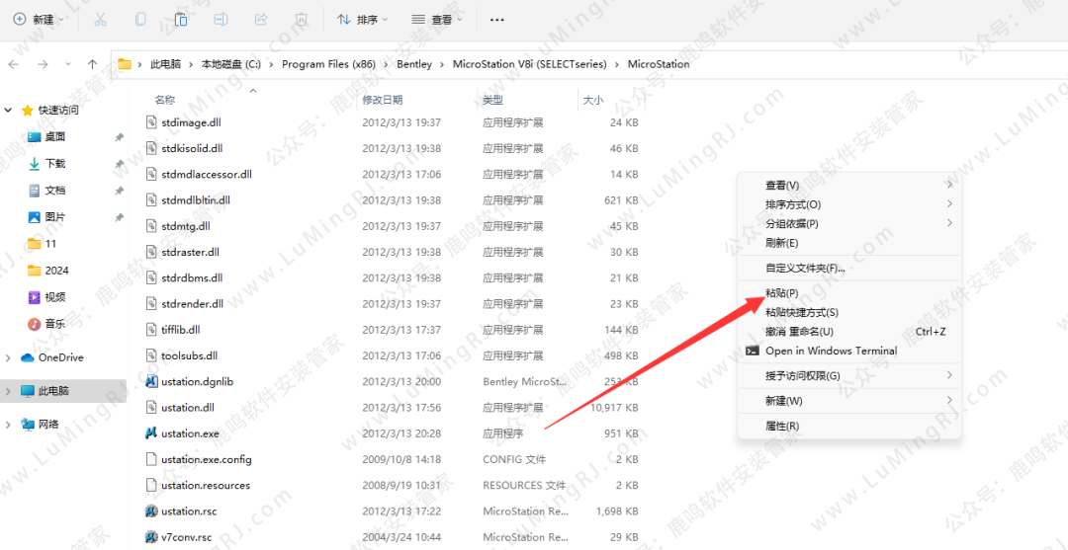This screenshot has height=550, width=1068.
Task: Select Open in Windows Terminal menu entry
Action: click(831, 351)
